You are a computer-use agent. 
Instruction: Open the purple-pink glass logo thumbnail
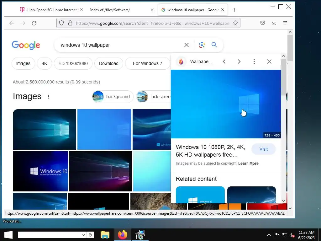pos(101,171)
